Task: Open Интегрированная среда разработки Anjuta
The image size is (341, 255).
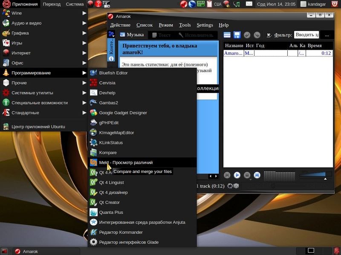Action: (142, 222)
